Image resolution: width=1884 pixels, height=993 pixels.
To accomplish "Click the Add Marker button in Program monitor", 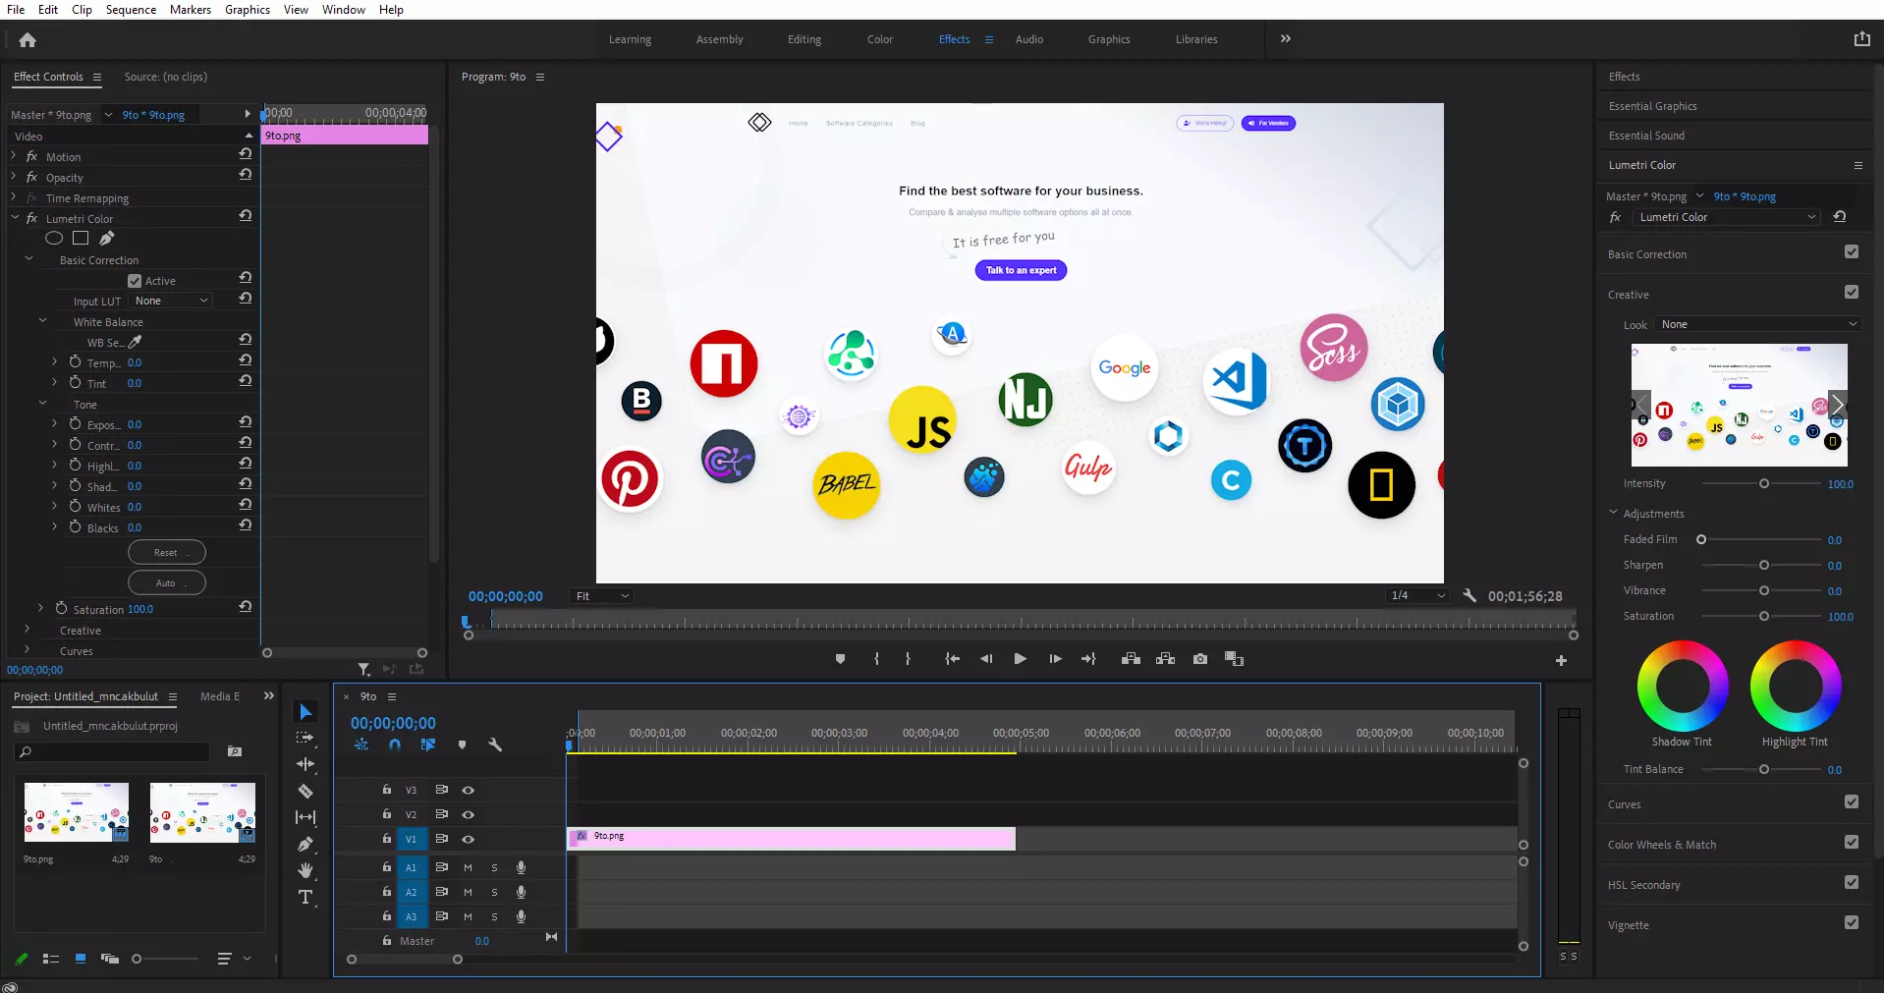I will click(840, 659).
